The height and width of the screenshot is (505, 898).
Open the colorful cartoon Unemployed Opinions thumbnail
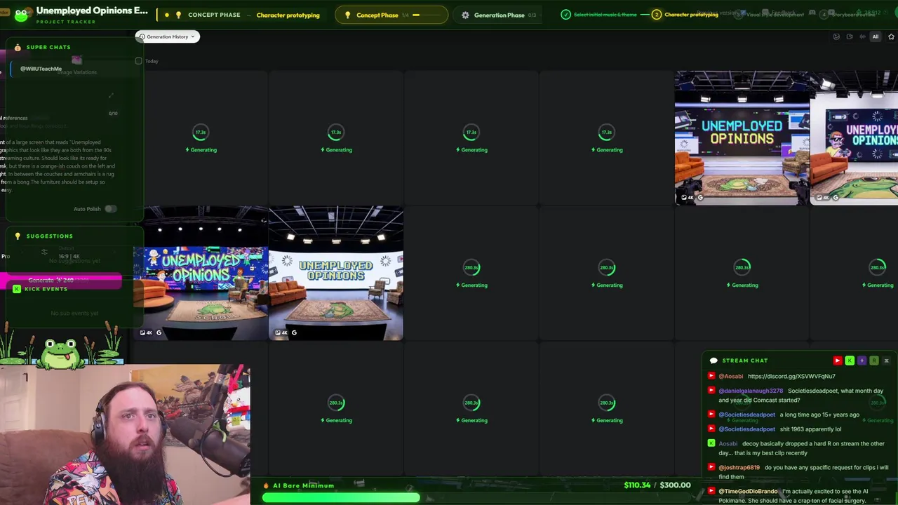click(201, 273)
